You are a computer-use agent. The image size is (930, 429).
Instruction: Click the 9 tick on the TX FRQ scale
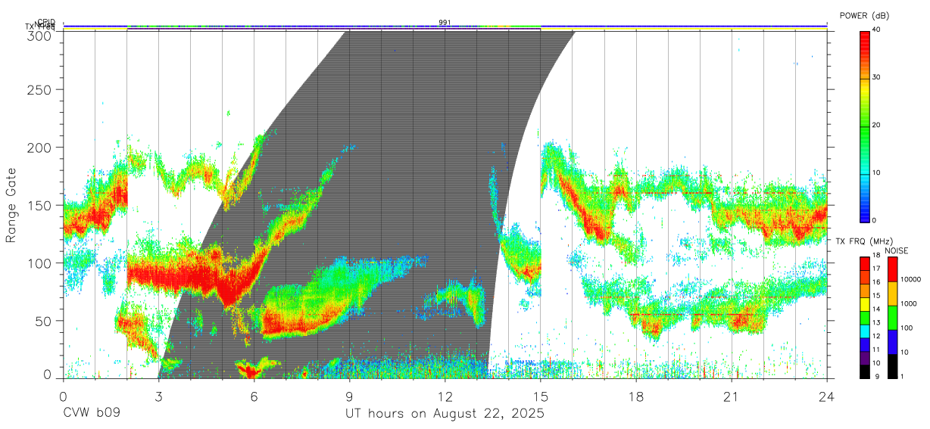(877, 376)
